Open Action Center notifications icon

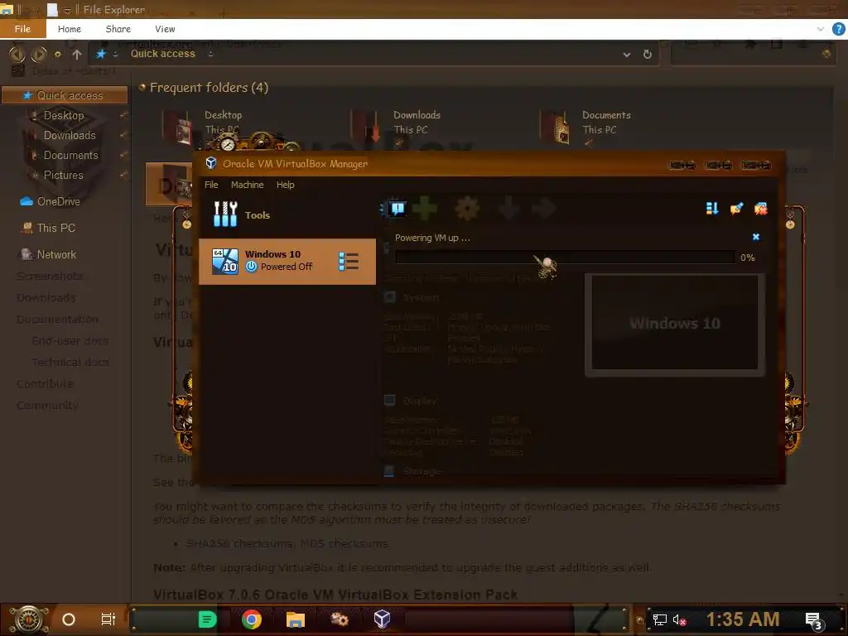coord(814,621)
